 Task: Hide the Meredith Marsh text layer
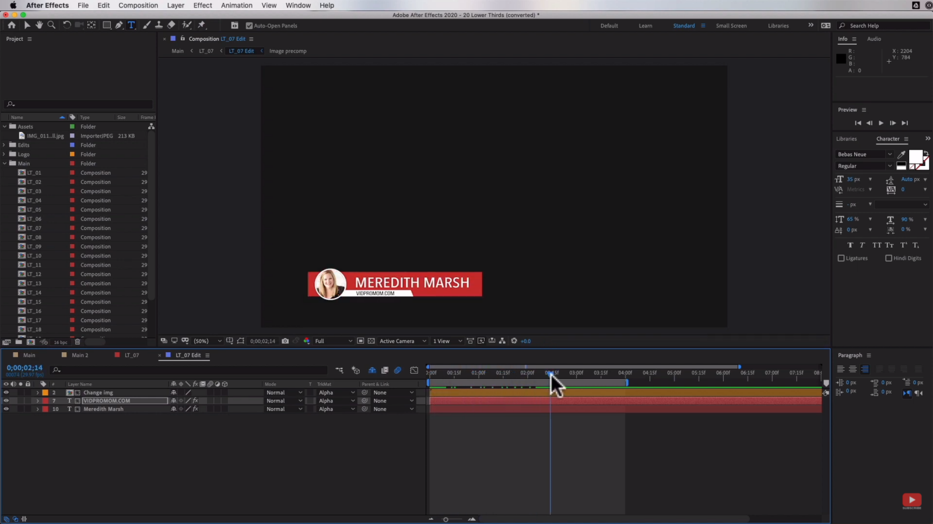pyautogui.click(x=6, y=409)
